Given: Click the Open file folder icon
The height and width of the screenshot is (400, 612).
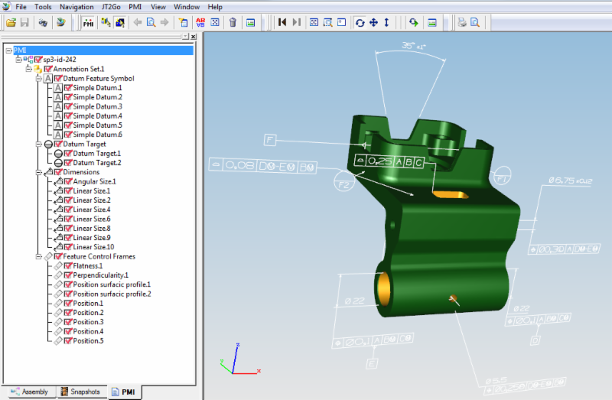Looking at the screenshot, I should click(11, 23).
